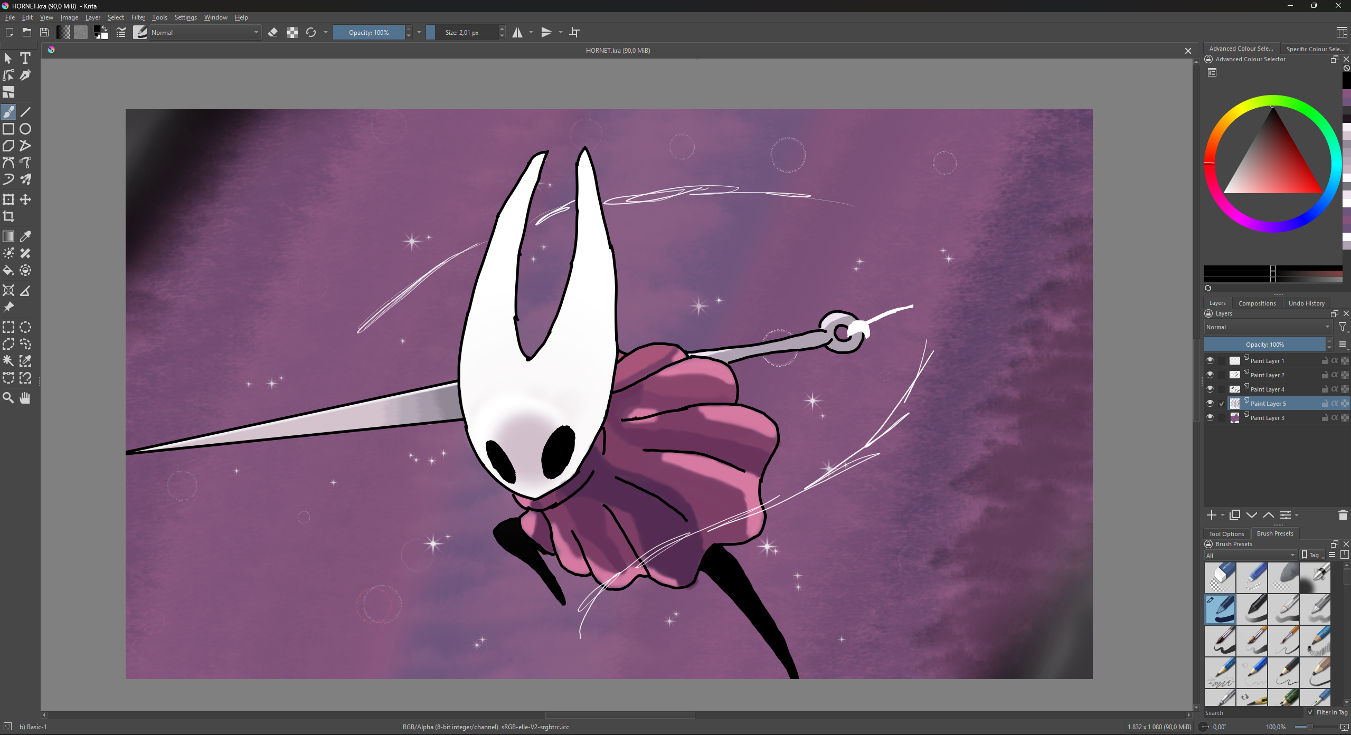Uncheck Filter in Tag checkbox
Screen dimensions: 1351x735
(1310, 712)
